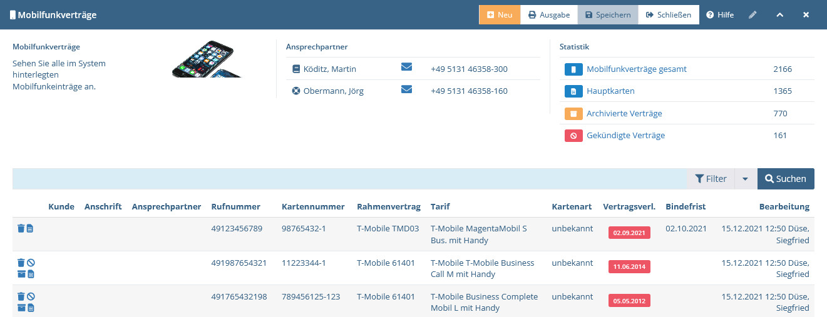Screen dimensions: 827x317
Task: Sort table by Rufnummer column header
Action: pyautogui.click(x=235, y=206)
